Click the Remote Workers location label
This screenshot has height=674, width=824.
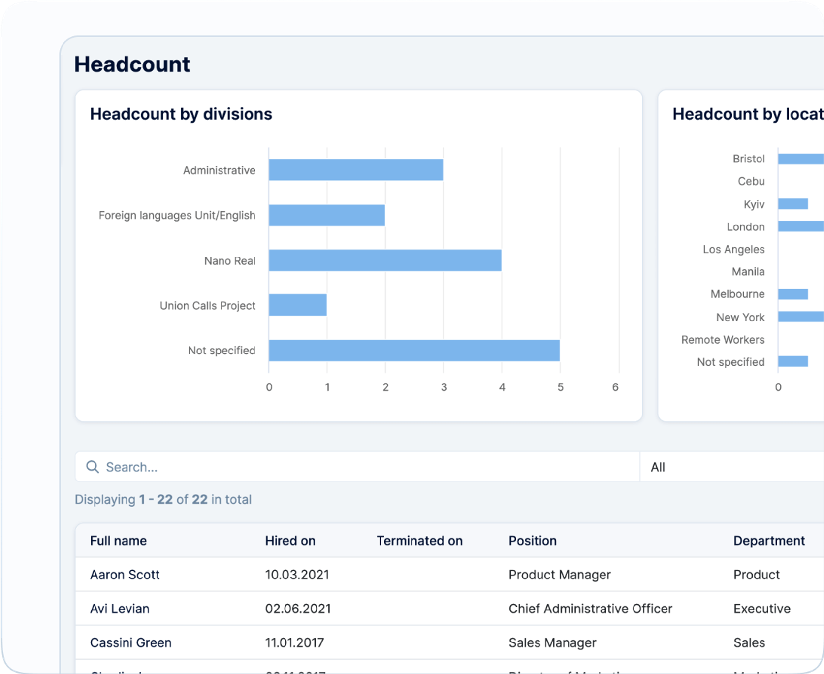tap(723, 340)
